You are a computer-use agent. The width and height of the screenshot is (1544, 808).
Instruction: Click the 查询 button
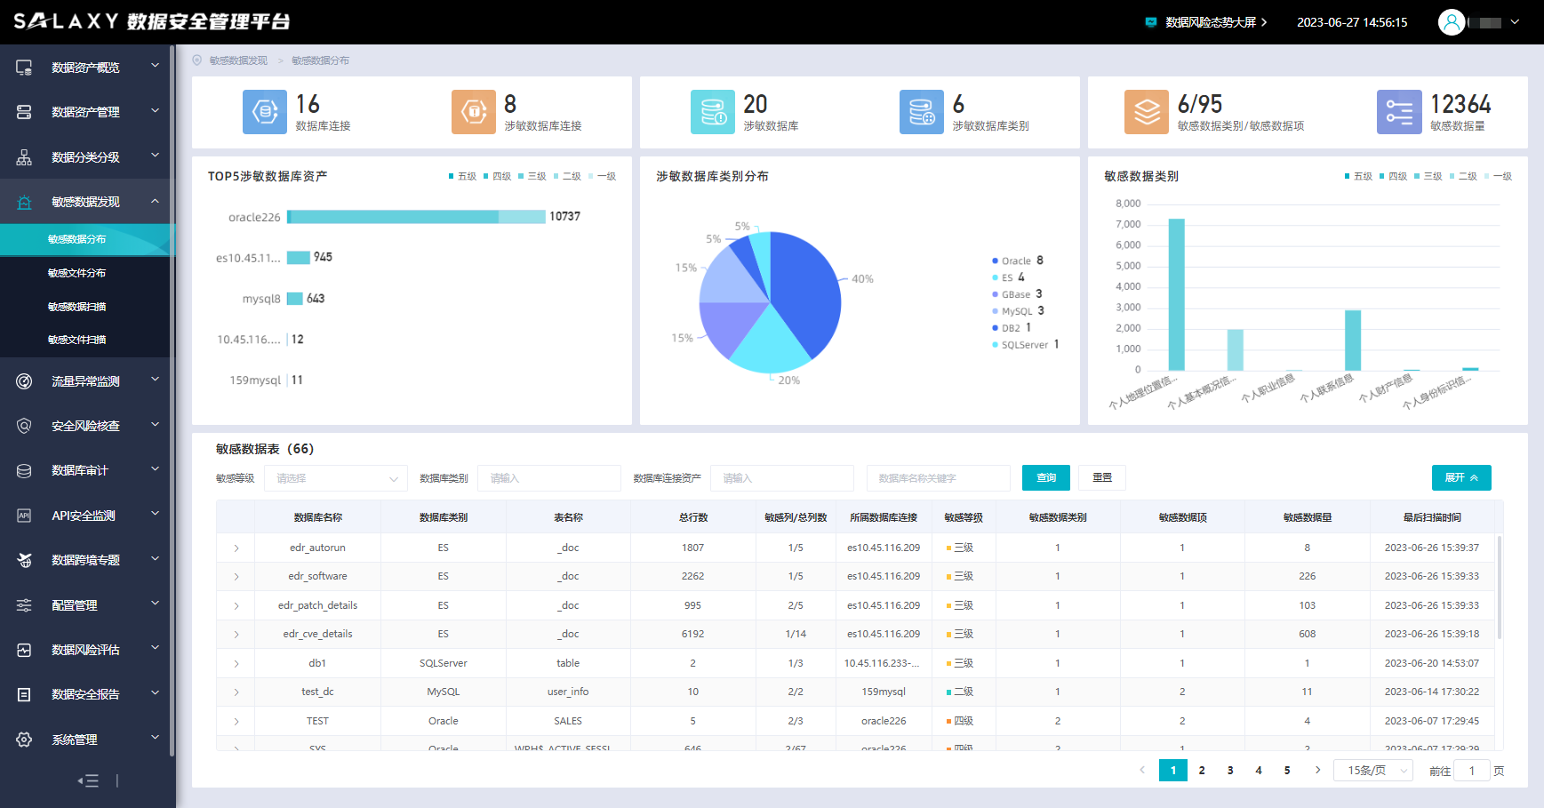tap(1045, 478)
